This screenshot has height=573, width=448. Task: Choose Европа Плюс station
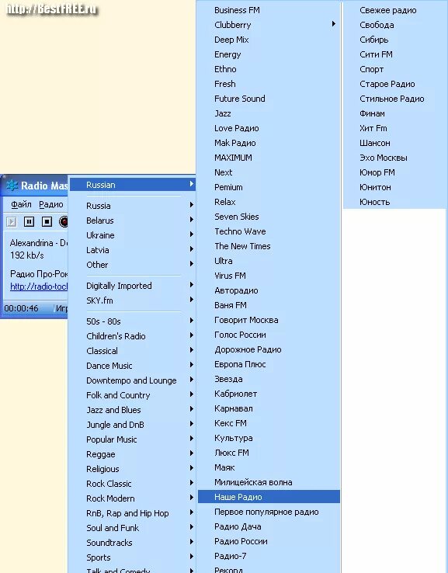point(269,364)
